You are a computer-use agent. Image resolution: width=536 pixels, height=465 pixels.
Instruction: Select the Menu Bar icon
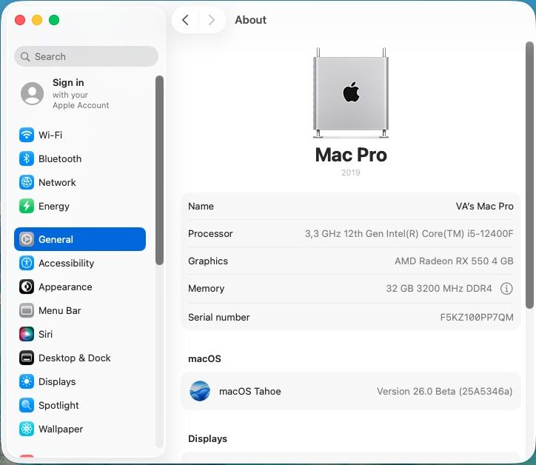tap(27, 310)
